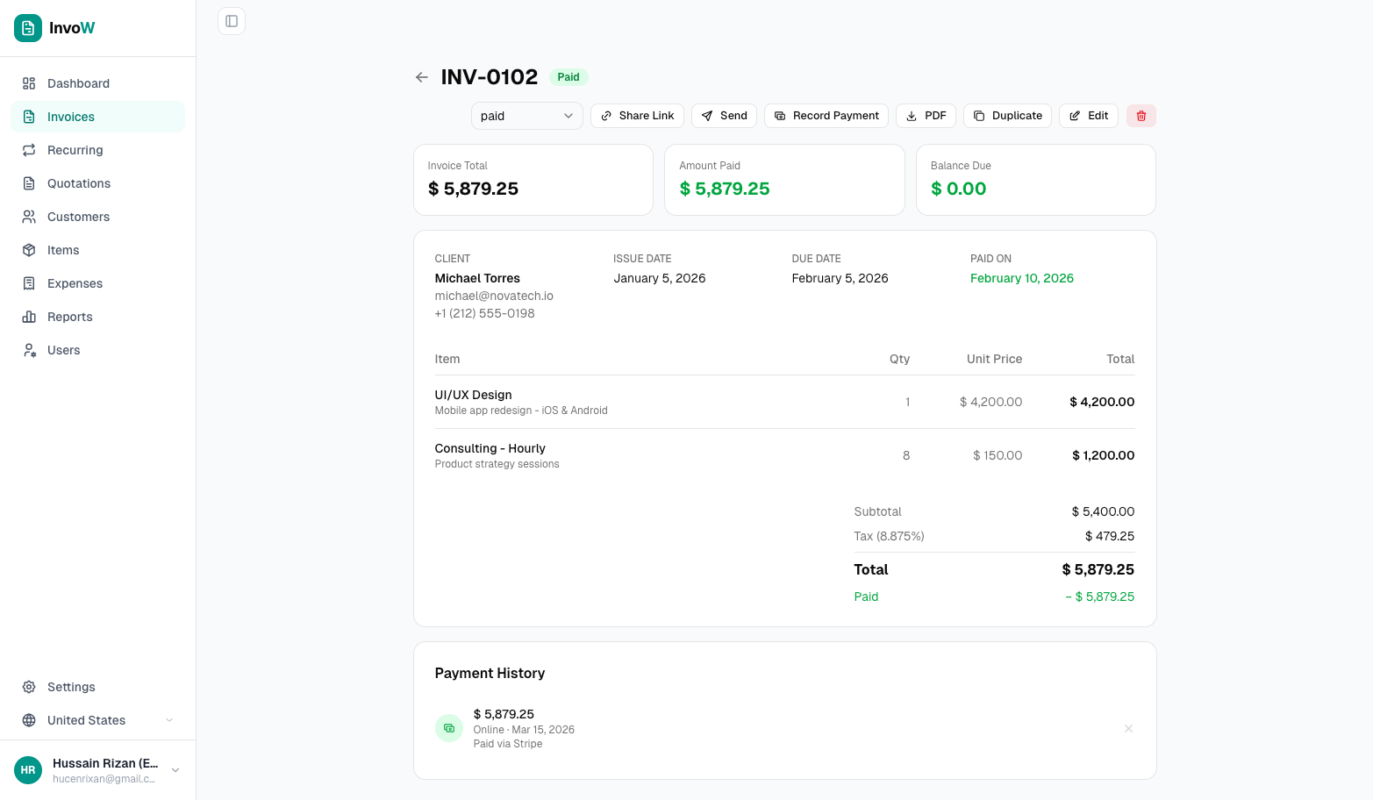The image size is (1373, 800).
Task: Edit the invoice
Action: click(1089, 116)
